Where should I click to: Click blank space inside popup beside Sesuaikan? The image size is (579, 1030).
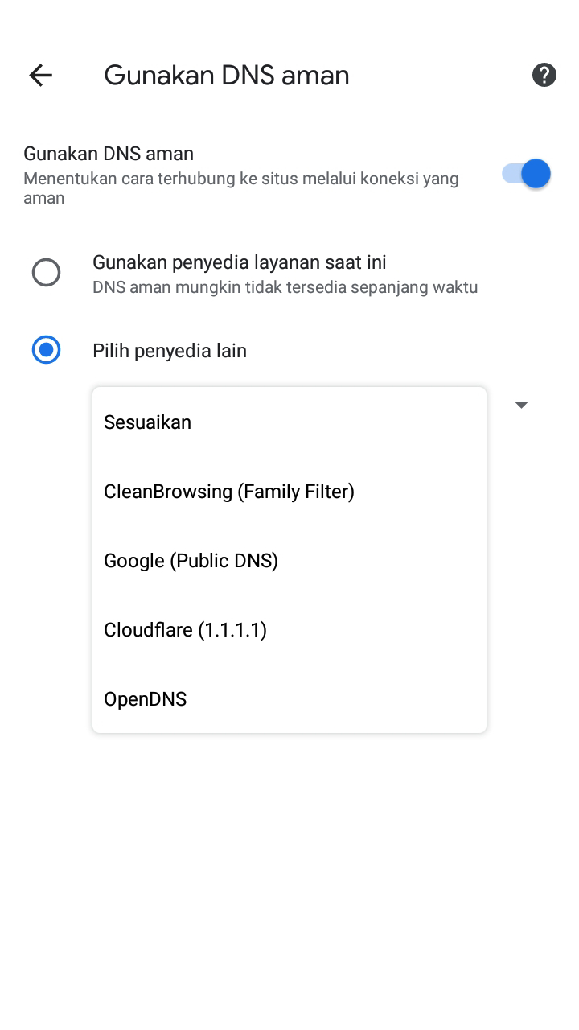pos(362,422)
